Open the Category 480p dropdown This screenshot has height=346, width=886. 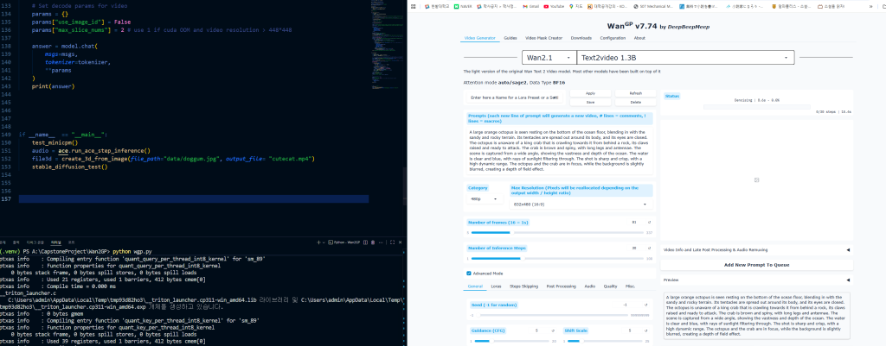[485, 198]
